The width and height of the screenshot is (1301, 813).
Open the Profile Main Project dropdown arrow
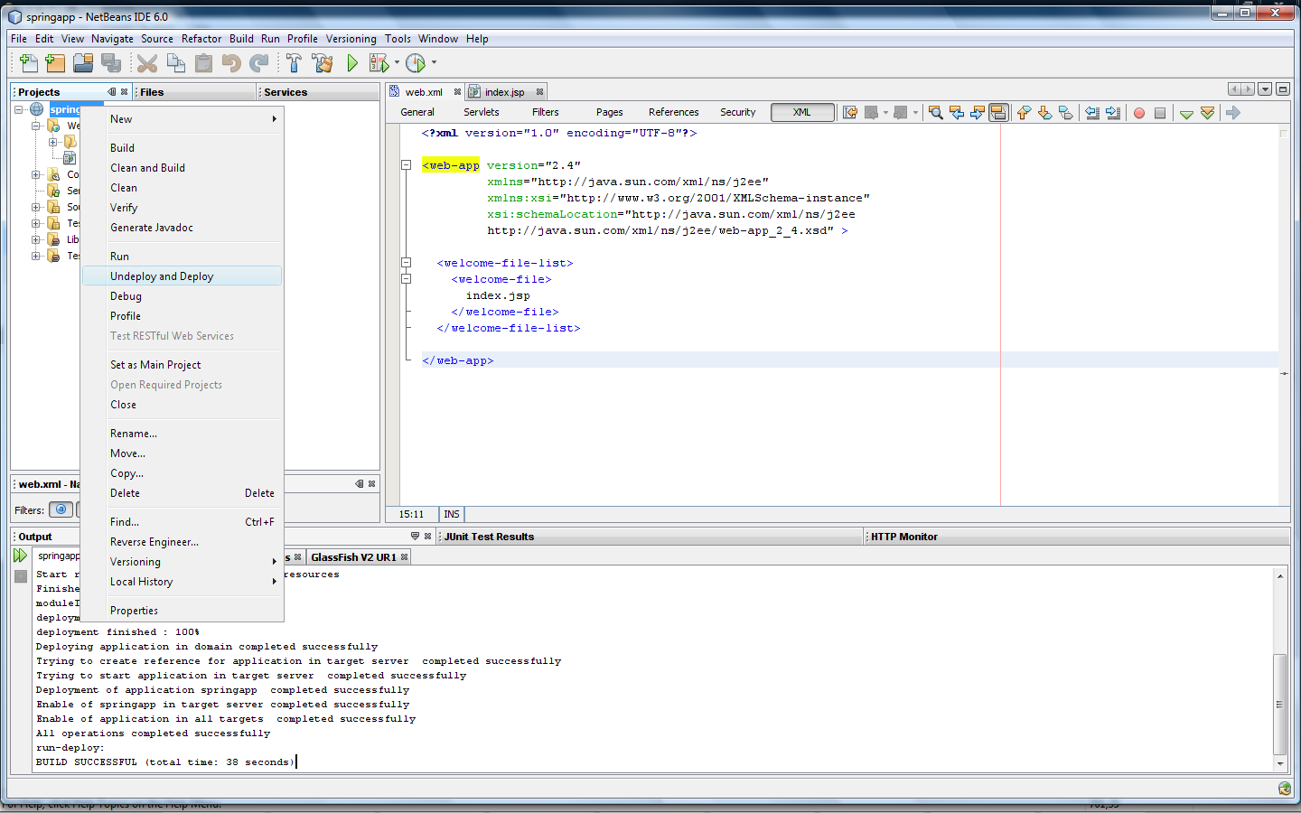(x=434, y=62)
